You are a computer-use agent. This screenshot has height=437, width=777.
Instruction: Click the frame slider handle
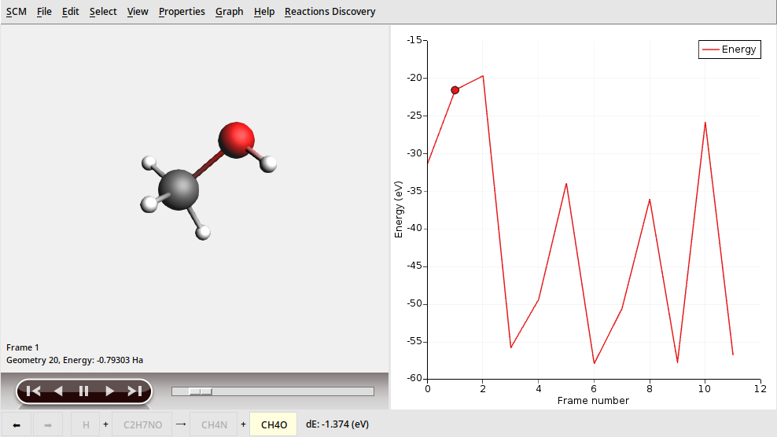coord(201,391)
